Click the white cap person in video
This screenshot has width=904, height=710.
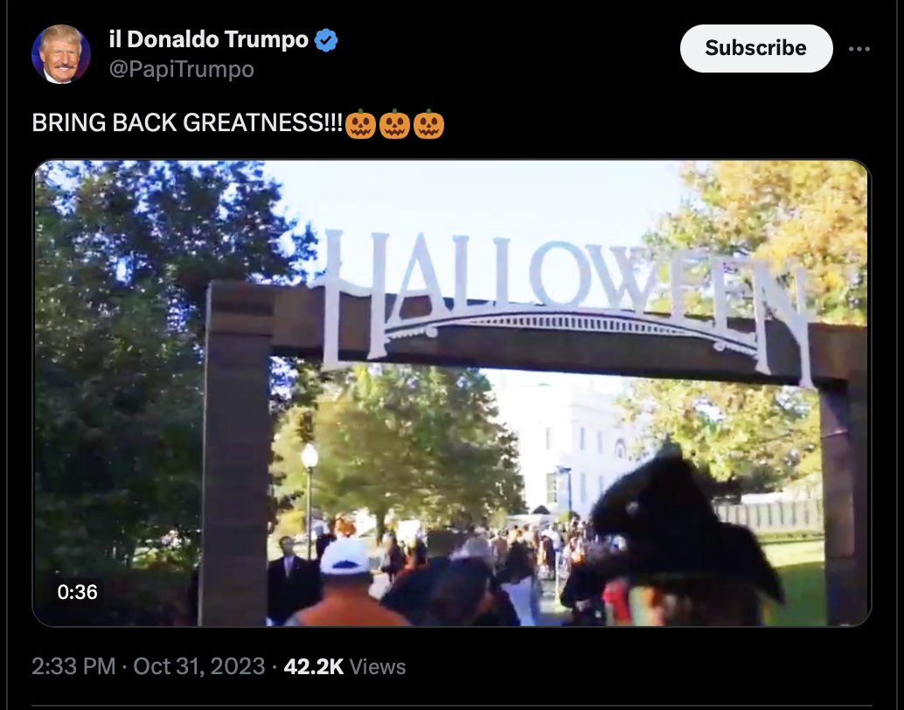pyautogui.click(x=346, y=582)
